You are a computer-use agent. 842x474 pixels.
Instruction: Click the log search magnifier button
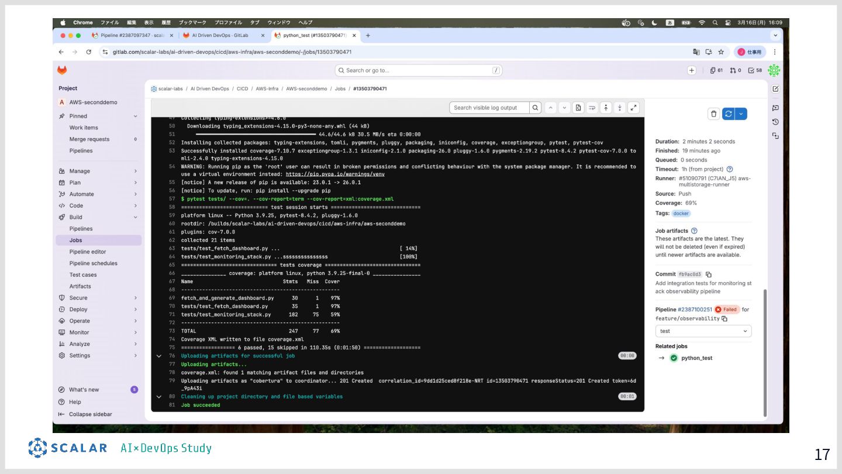535,108
